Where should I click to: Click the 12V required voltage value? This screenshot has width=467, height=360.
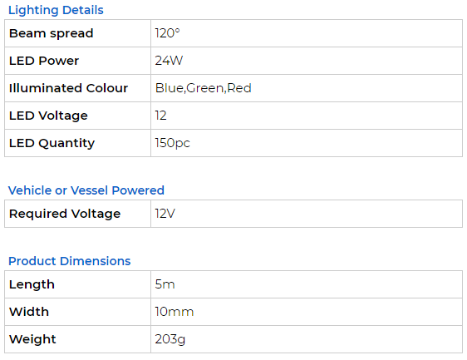pos(165,214)
